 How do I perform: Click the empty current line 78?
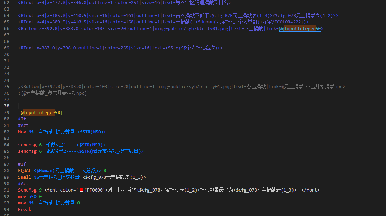pos(202,106)
